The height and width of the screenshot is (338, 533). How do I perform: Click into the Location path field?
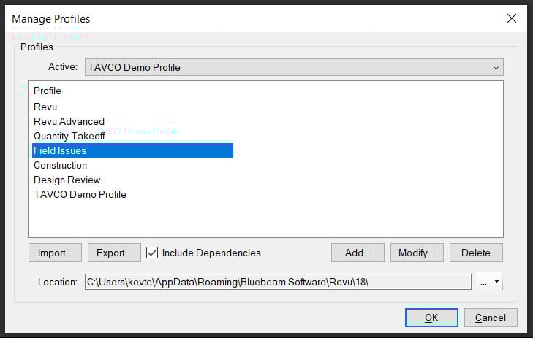(278, 282)
